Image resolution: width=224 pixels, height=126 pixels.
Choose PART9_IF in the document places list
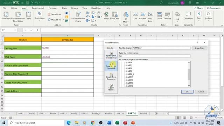(130, 74)
